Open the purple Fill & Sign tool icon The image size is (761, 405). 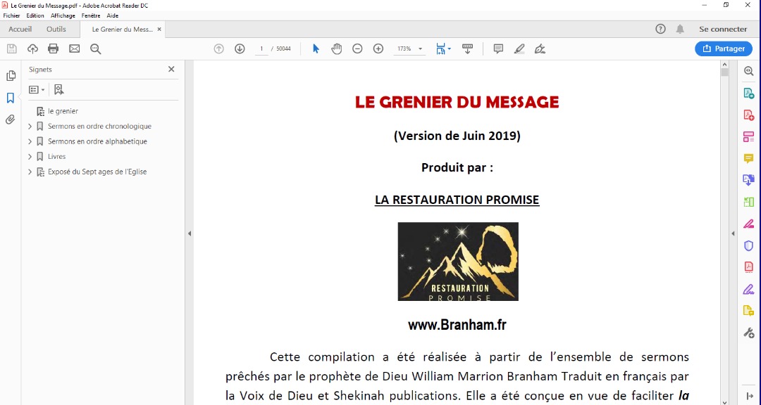[x=749, y=290]
